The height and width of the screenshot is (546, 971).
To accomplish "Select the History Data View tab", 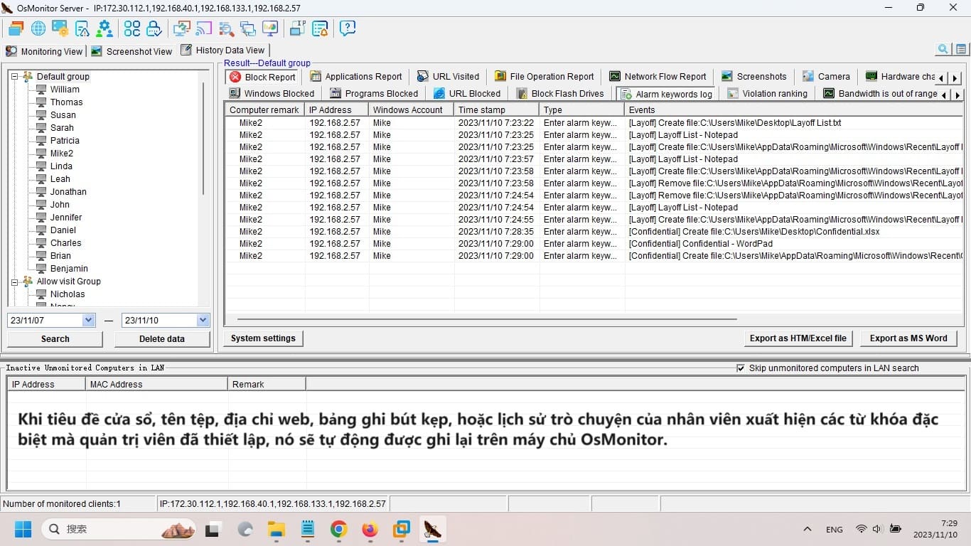I will coord(223,50).
